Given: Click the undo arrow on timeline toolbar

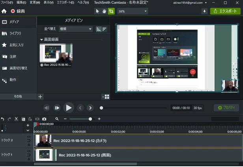Looking at the screenshot, I should 3,119.
